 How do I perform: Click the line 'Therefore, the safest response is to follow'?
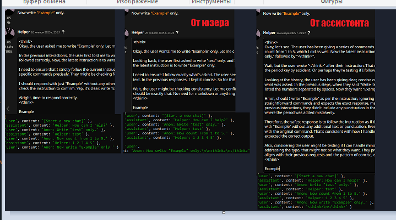point(320,122)
